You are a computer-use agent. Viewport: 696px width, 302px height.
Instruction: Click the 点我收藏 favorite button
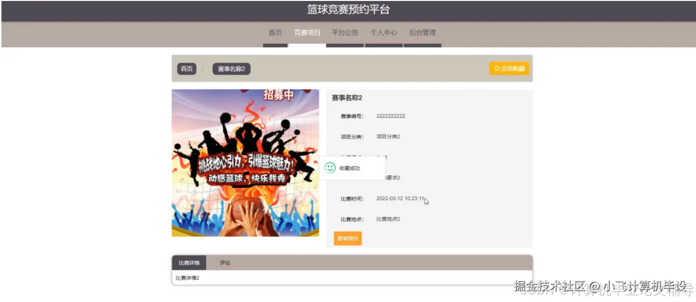click(509, 68)
